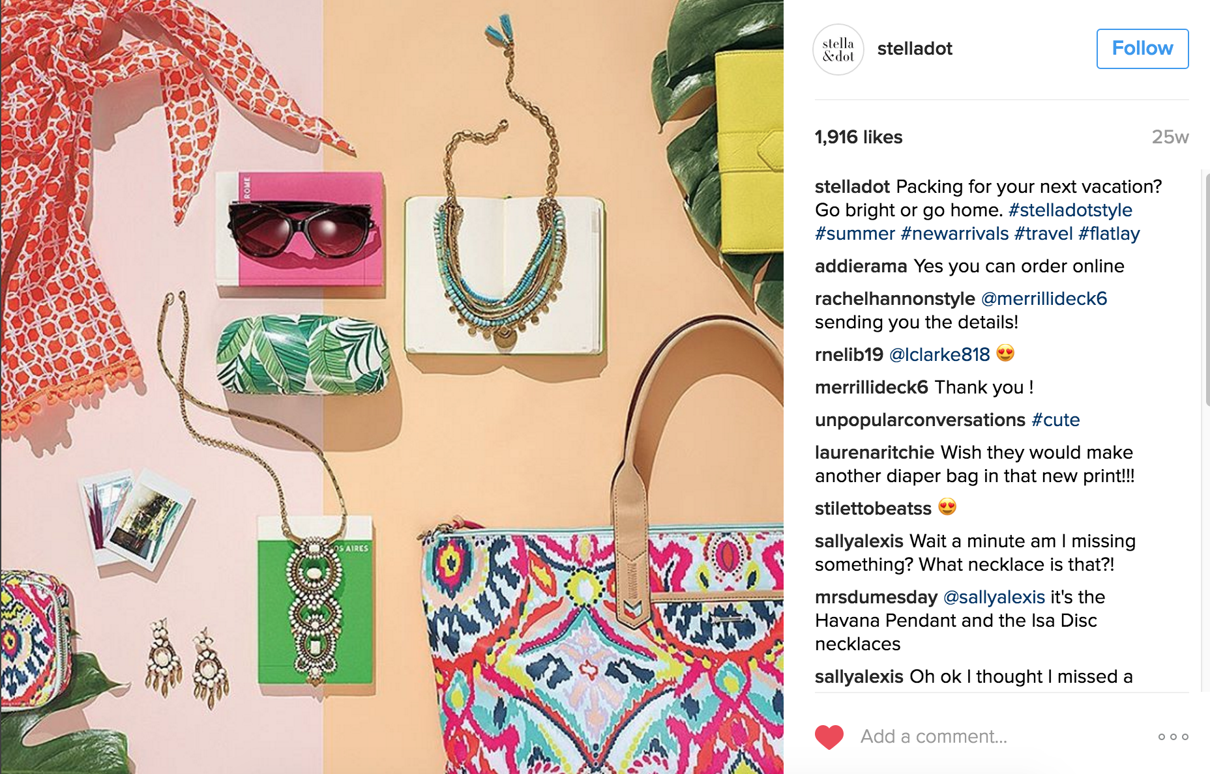Open the Stella & Dot profile avatar
The width and height of the screenshot is (1210, 774).
[x=838, y=50]
